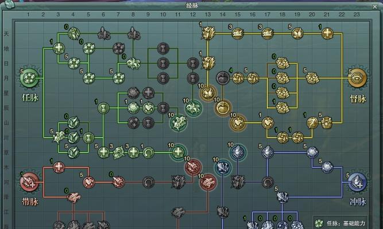Click the green level-10 node in column 11 row 山
383x229 pixels.
coord(179,123)
